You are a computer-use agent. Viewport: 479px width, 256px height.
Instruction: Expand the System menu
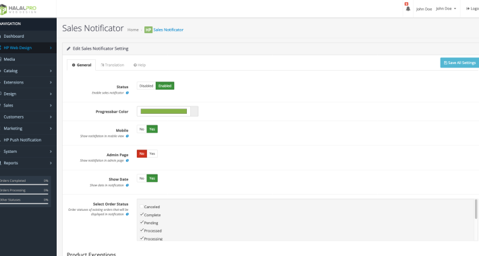pyautogui.click(x=28, y=152)
